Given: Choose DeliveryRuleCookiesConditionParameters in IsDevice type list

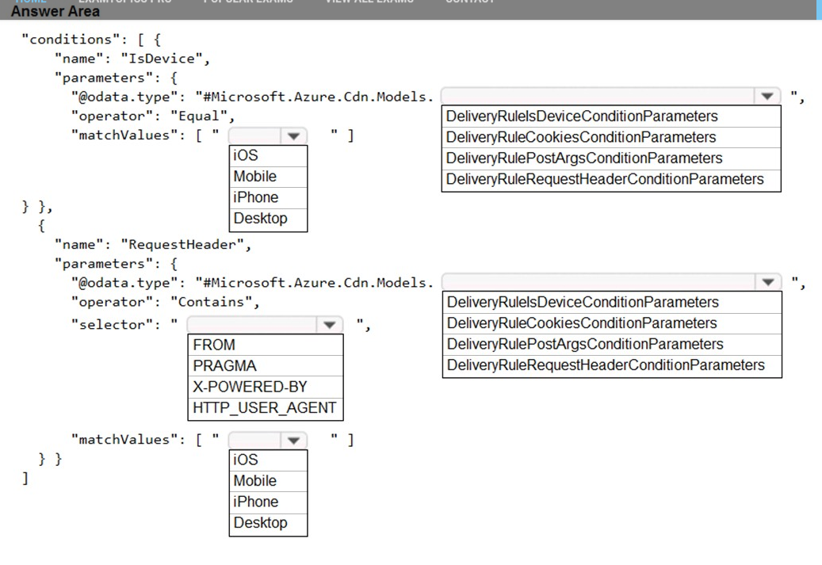Looking at the screenshot, I should 611,137.
